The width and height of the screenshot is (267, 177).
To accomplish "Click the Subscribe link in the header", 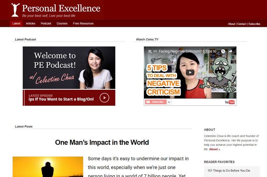I will click(x=254, y=24).
